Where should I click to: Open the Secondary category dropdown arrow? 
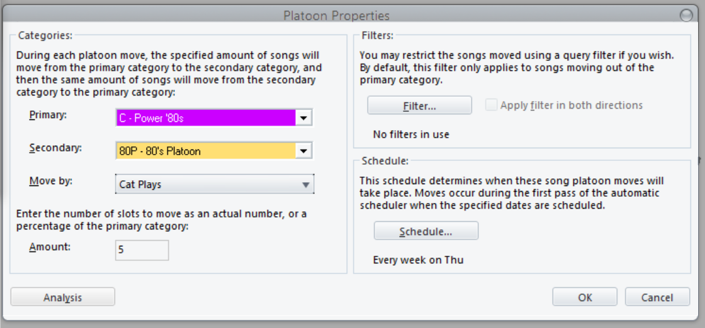(304, 151)
